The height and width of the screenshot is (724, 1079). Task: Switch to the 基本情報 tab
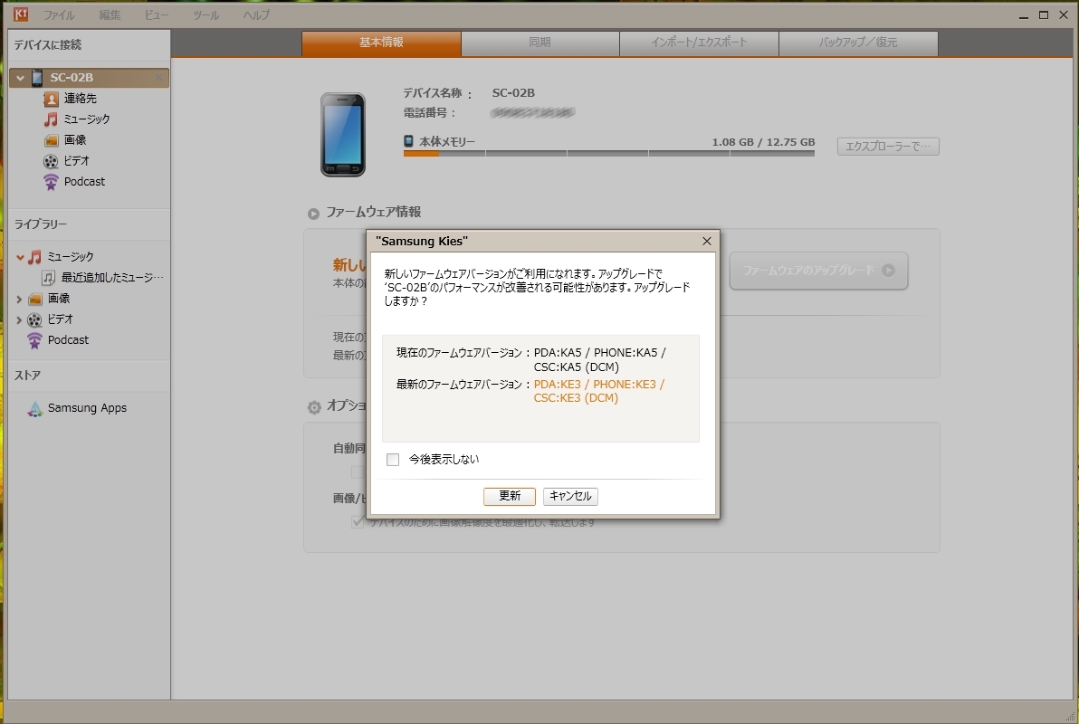pos(381,43)
